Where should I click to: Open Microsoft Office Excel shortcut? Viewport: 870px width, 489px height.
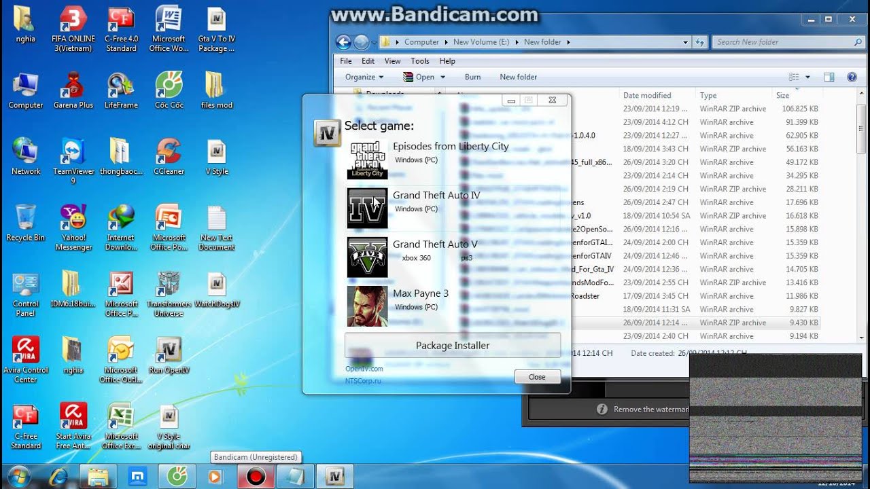click(121, 427)
